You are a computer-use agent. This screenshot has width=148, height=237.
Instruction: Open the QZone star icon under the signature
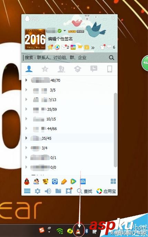pos(50,47)
